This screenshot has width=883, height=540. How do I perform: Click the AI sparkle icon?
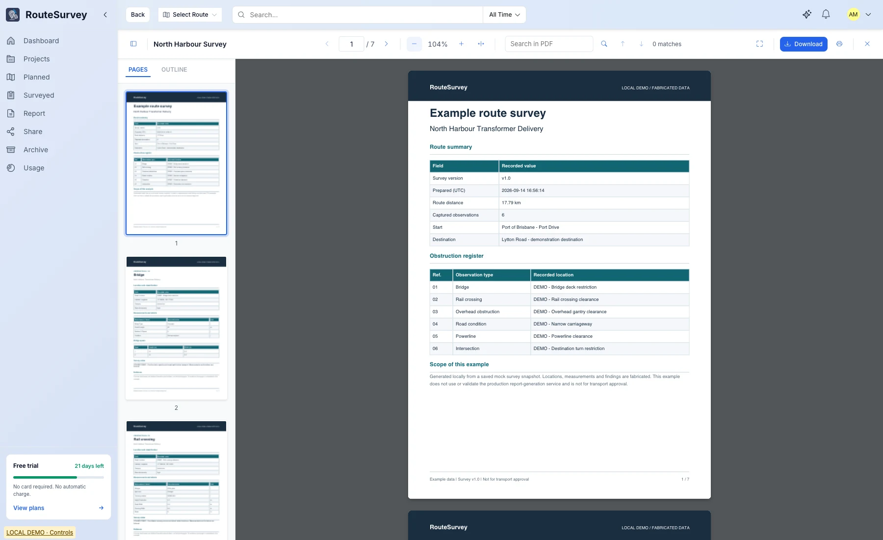click(807, 15)
